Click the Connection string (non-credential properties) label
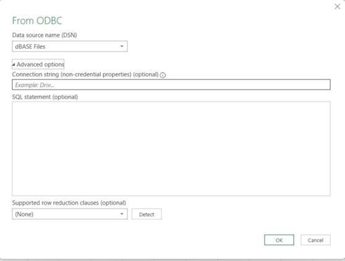This screenshot has height=261, width=345. coord(85,75)
